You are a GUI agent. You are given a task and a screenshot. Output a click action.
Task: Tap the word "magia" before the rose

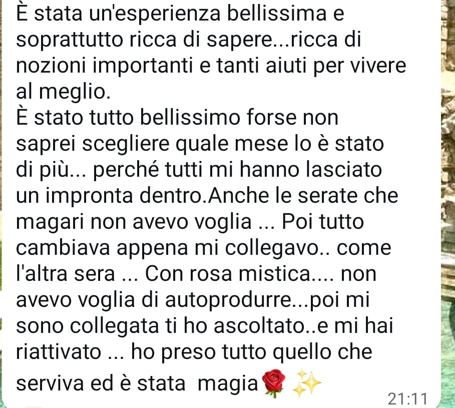pyautogui.click(x=228, y=384)
